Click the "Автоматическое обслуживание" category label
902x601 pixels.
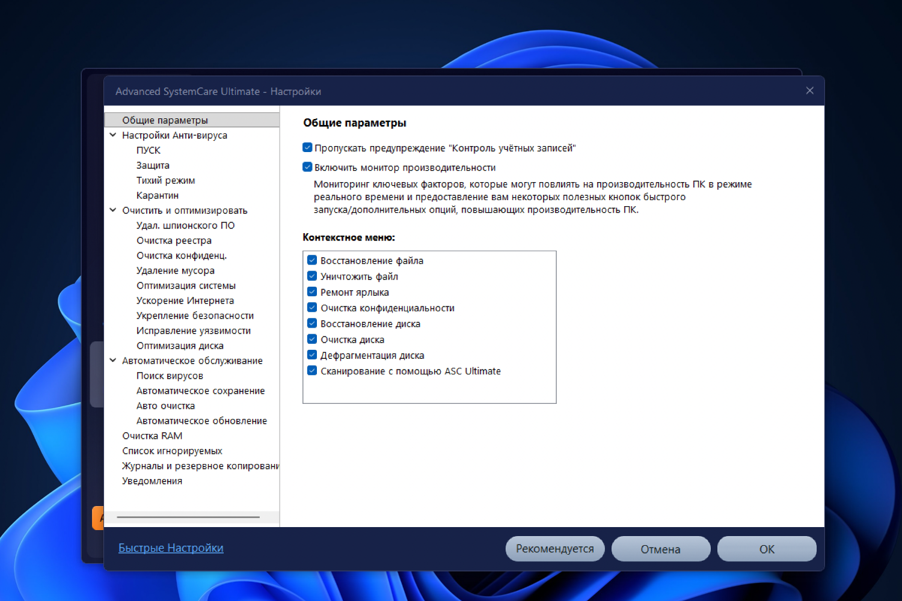pyautogui.click(x=192, y=361)
